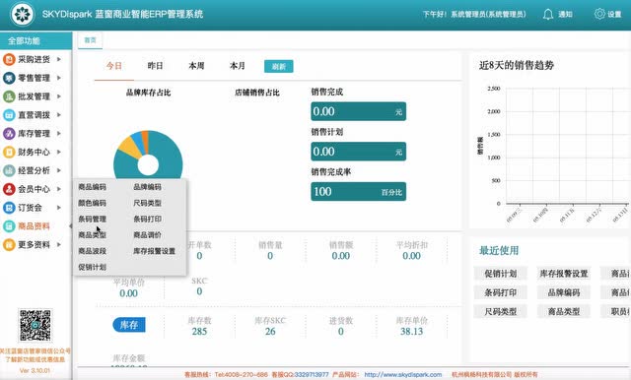Open recent item 品牌编码

tap(564, 292)
